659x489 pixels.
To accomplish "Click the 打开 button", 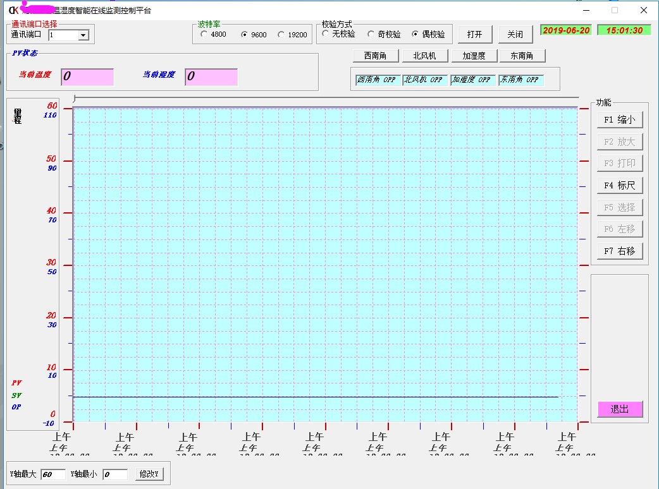I will [x=474, y=34].
